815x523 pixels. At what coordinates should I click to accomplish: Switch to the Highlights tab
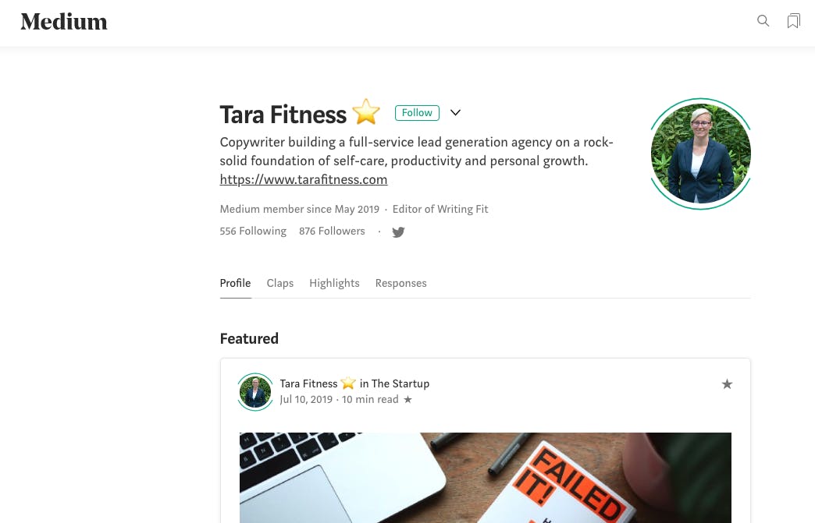pyautogui.click(x=334, y=283)
